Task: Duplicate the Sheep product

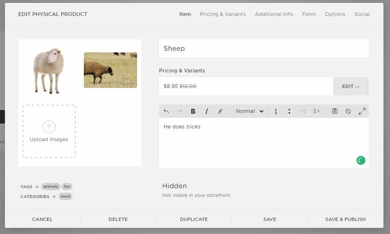Action: 194,219
